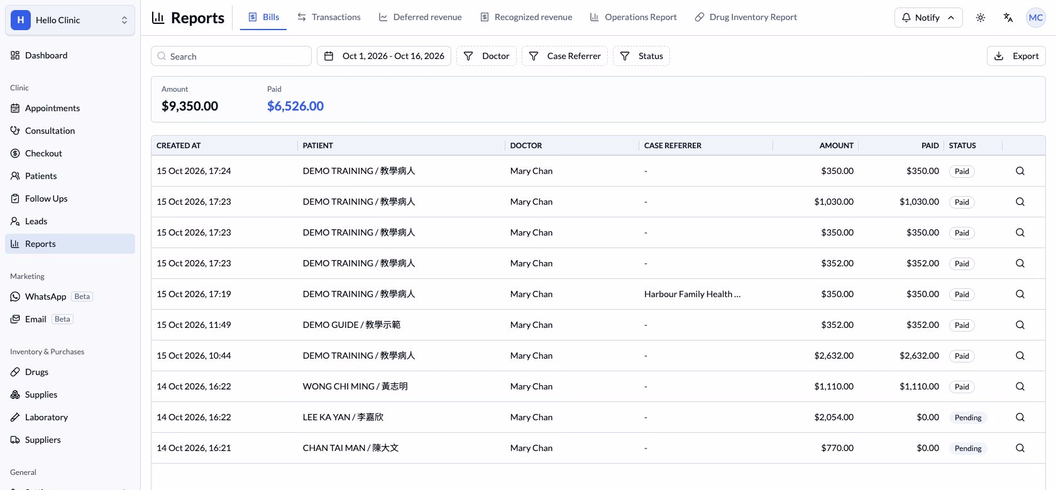Open the Status filter

pyautogui.click(x=641, y=56)
